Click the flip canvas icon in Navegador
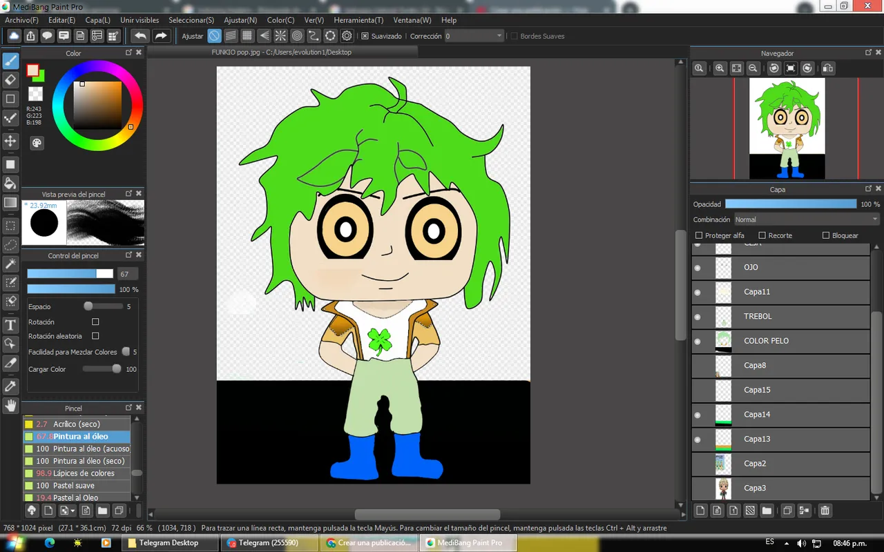 (x=827, y=68)
